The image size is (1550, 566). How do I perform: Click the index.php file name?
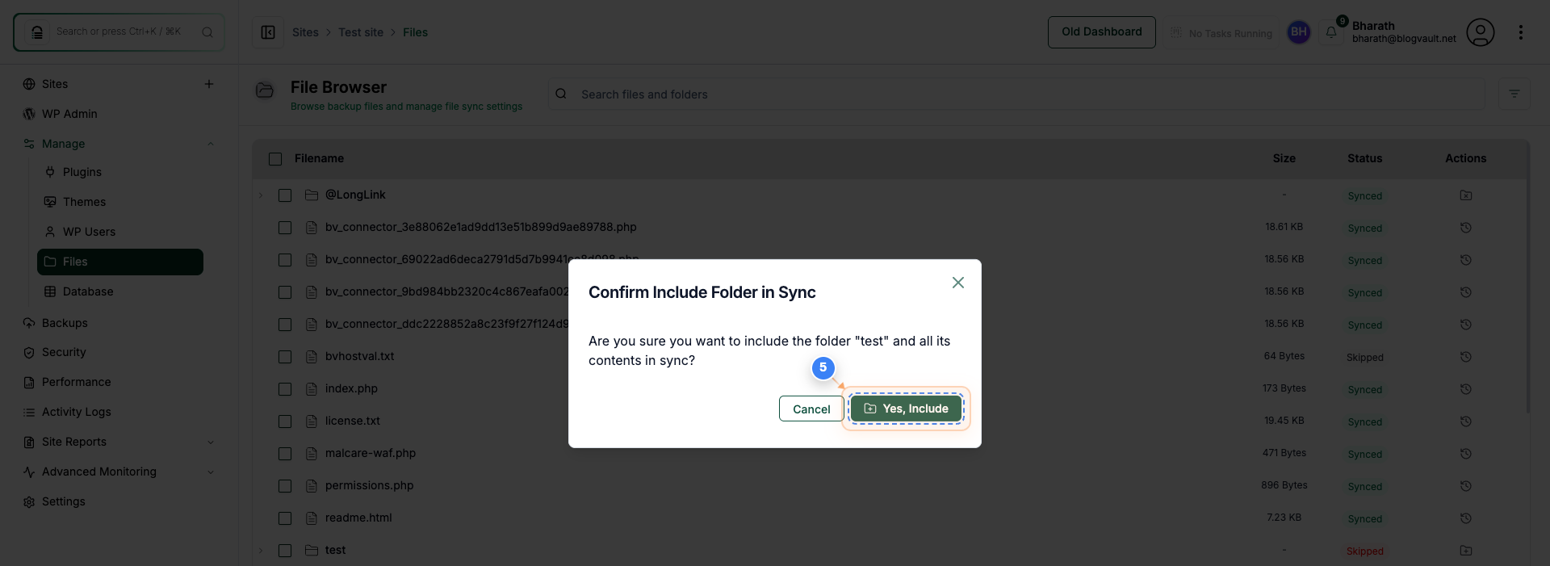pos(351,388)
